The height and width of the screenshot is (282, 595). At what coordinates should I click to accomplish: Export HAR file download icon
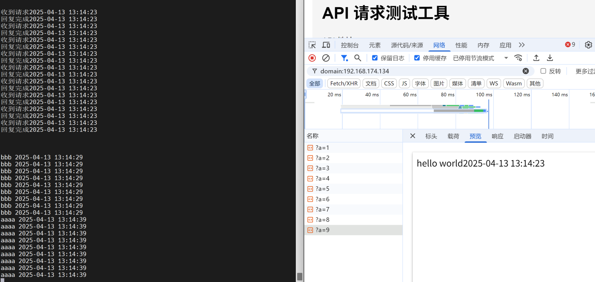[550, 58]
